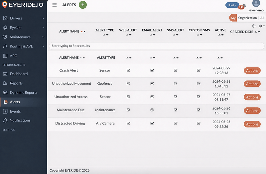Open Dynamic Reports in the sidebar

(23, 93)
